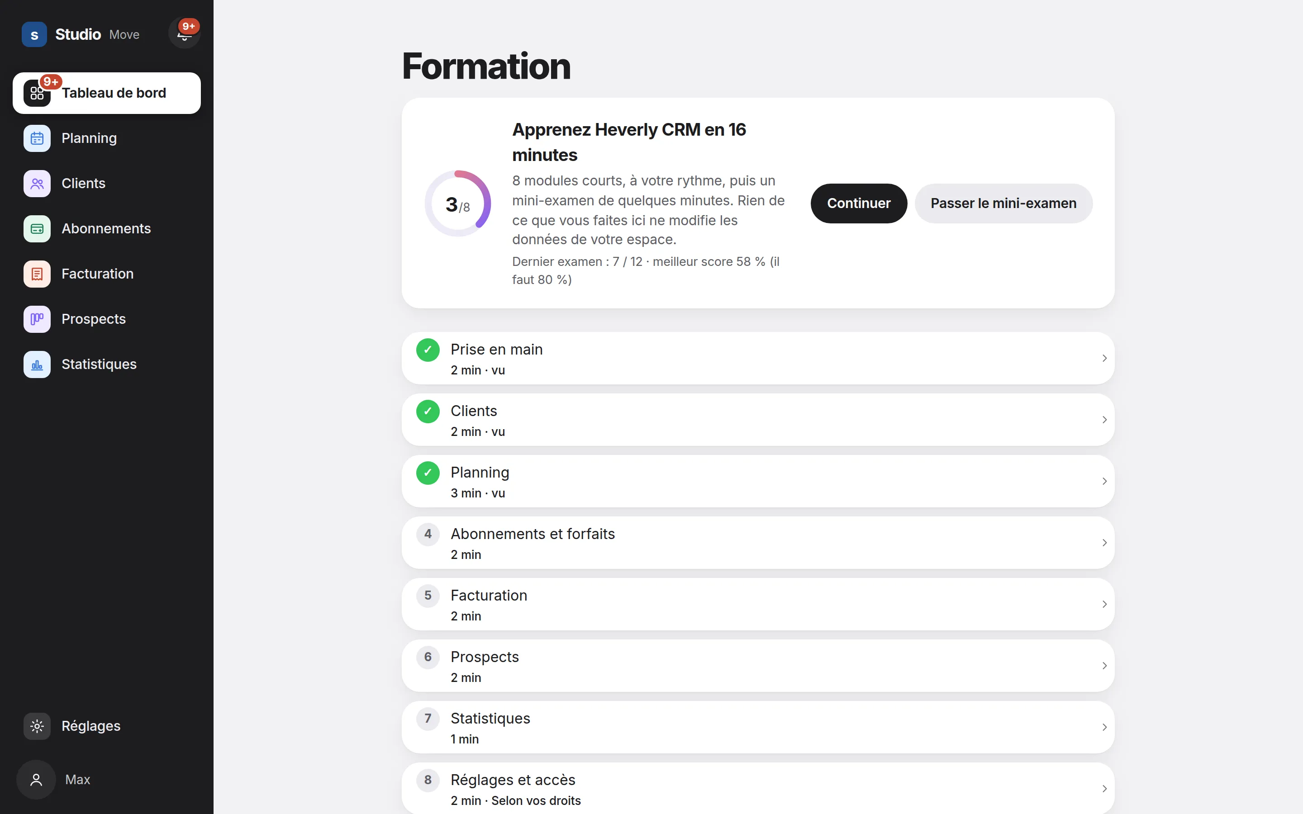Open Abonnements in sidebar
1303x814 pixels.
click(x=107, y=229)
